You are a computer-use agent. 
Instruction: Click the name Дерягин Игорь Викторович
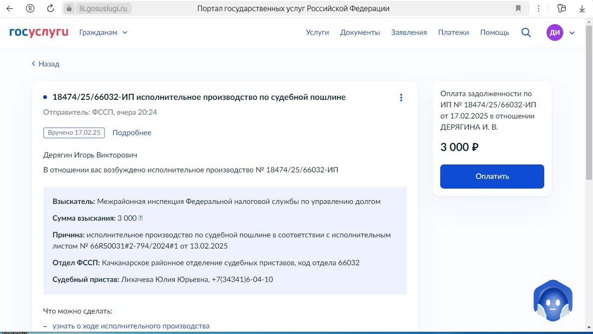pos(90,155)
